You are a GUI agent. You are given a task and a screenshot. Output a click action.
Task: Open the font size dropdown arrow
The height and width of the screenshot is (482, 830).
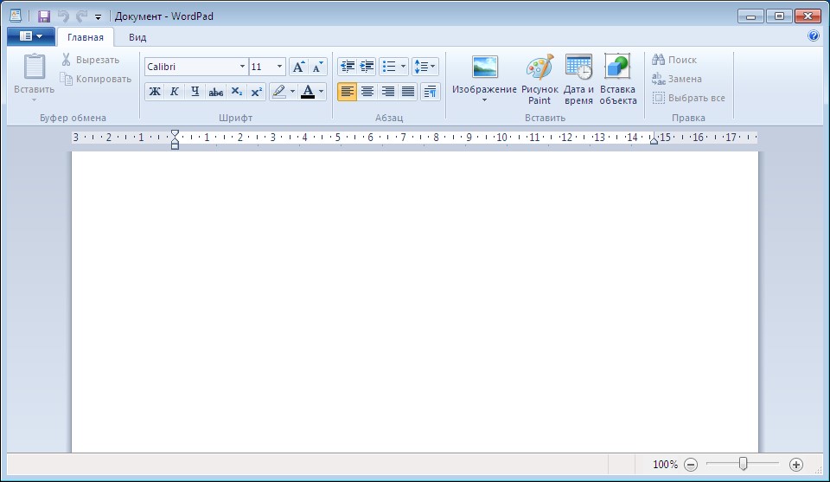pos(279,67)
